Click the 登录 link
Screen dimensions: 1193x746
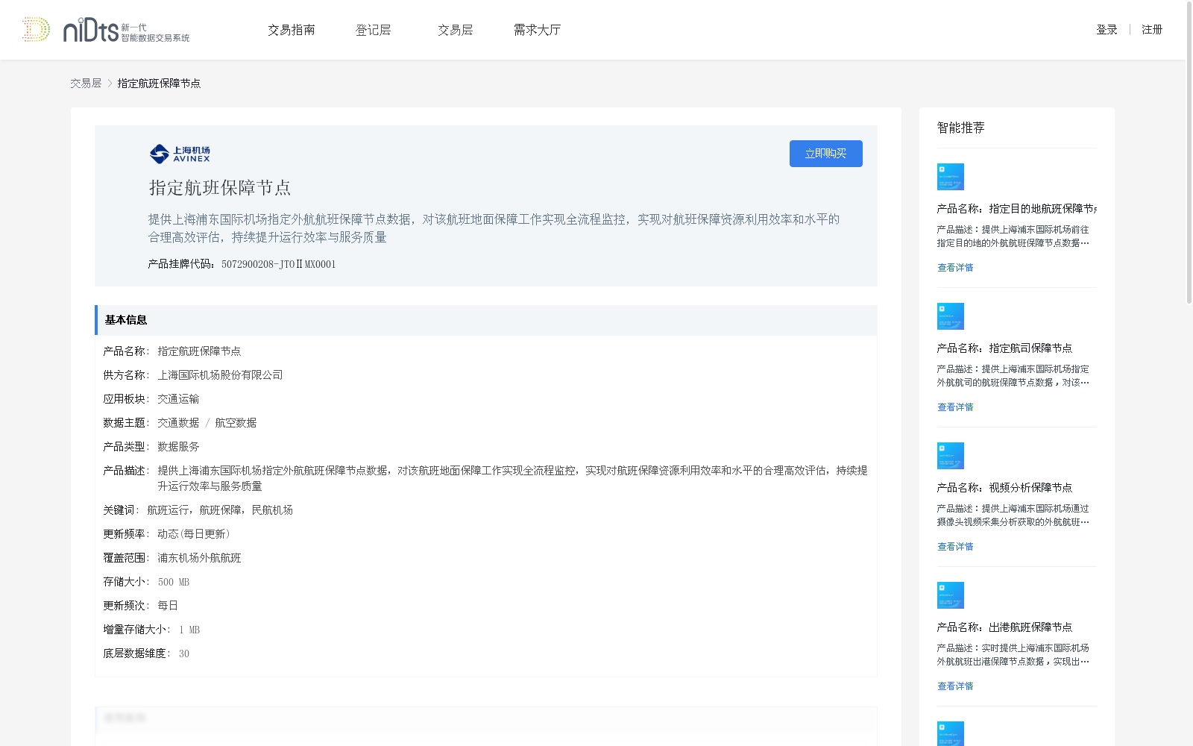click(1107, 30)
